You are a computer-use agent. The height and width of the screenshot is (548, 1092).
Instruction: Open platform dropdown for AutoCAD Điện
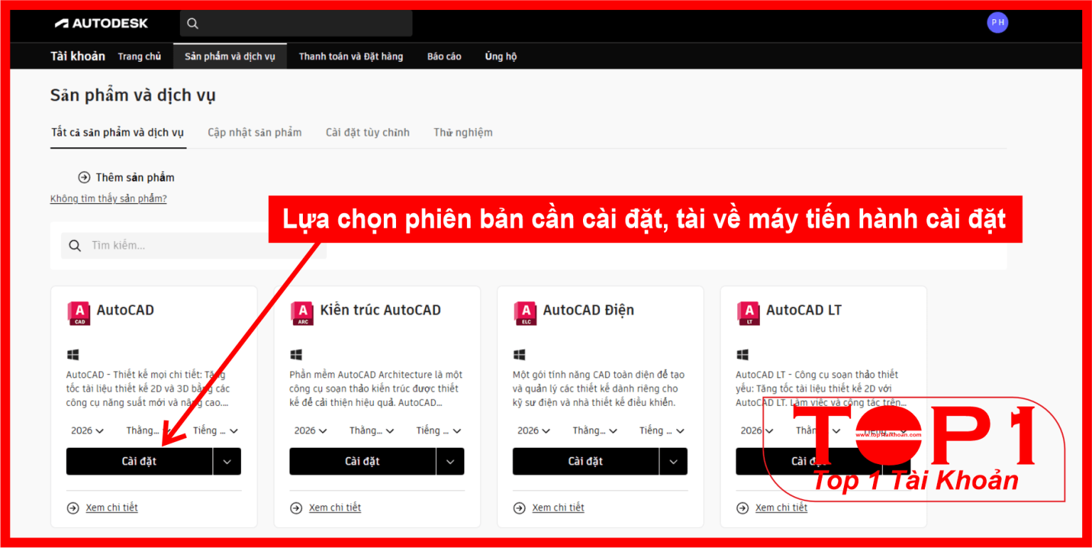(x=595, y=431)
